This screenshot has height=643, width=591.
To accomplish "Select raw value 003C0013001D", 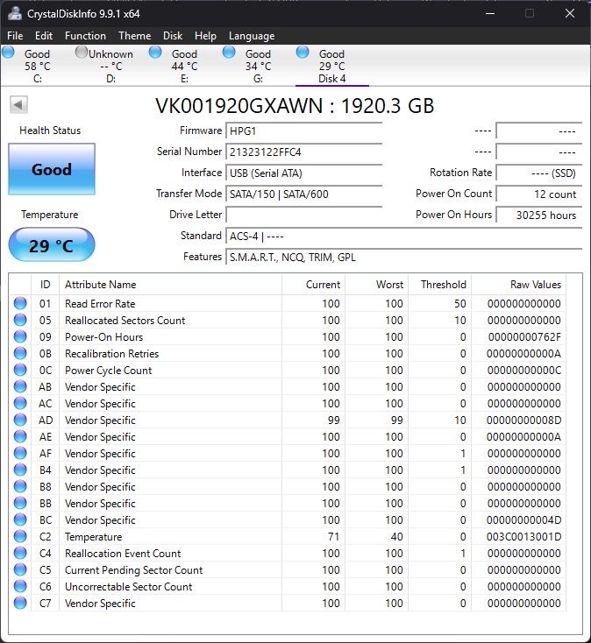I will 524,537.
